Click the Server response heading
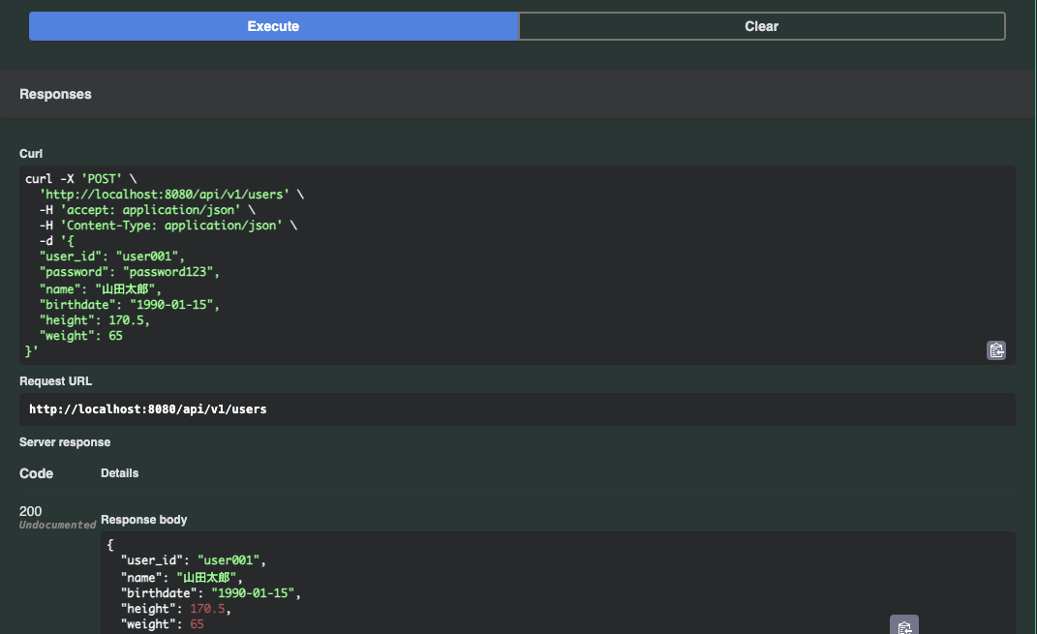 [x=65, y=442]
